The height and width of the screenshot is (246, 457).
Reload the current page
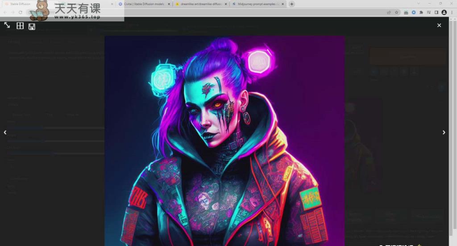coord(21,12)
